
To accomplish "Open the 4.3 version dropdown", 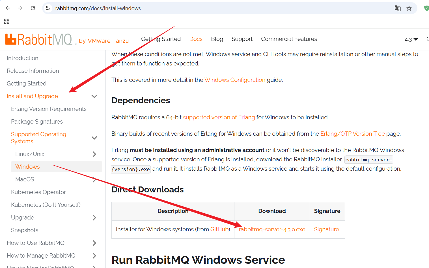I will 411,39.
